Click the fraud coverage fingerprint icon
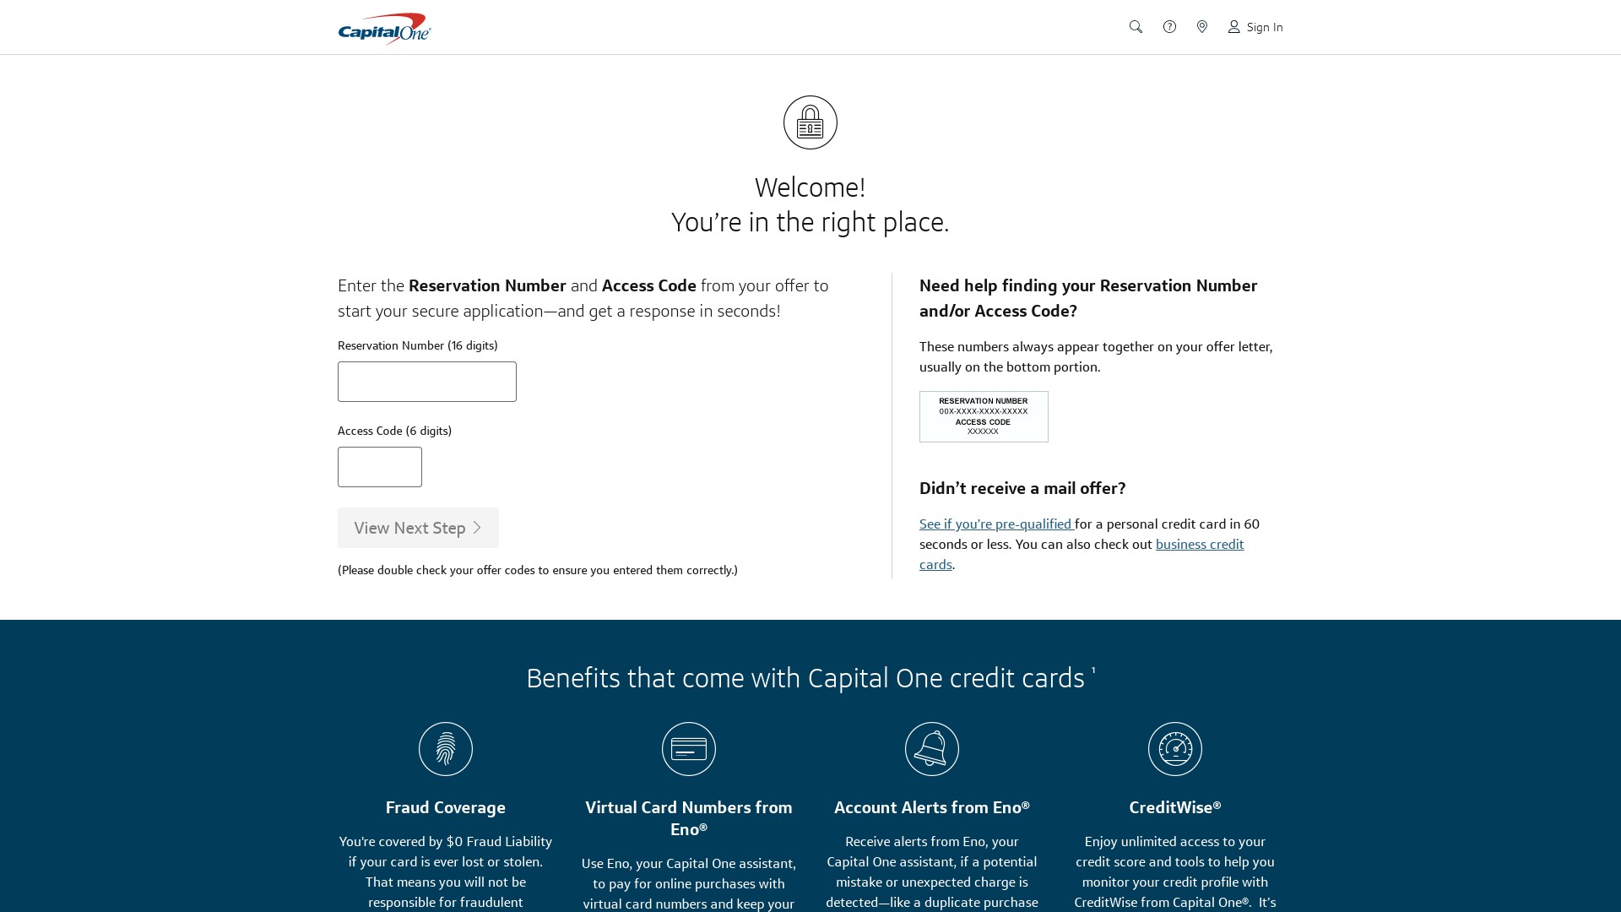Viewport: 1621px width, 912px height. [445, 748]
